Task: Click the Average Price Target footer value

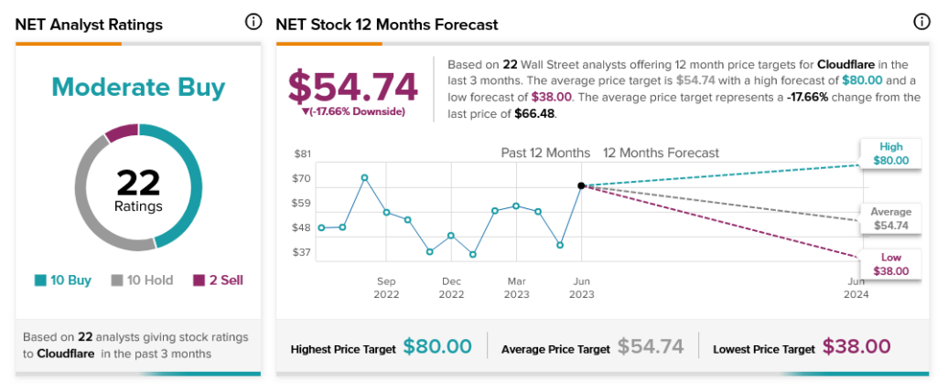Action: [651, 347]
